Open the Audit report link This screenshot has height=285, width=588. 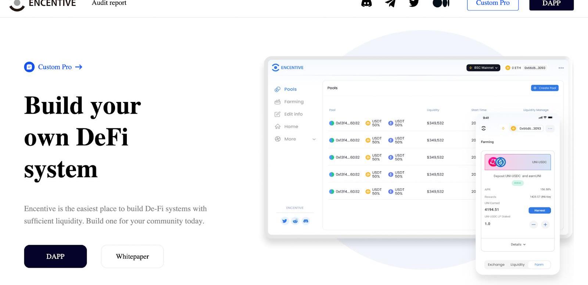point(109,3)
